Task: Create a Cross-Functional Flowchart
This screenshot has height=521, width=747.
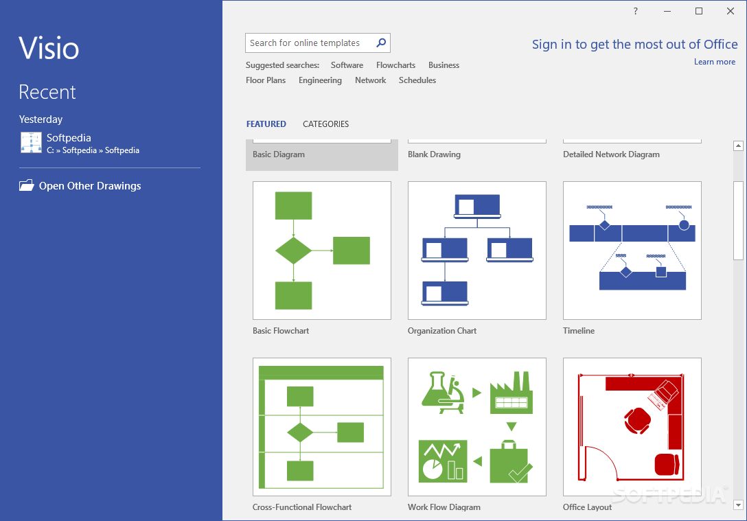Action: [321, 426]
